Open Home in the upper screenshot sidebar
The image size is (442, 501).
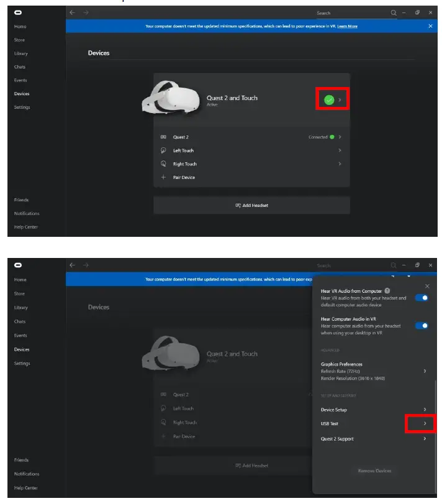point(20,27)
